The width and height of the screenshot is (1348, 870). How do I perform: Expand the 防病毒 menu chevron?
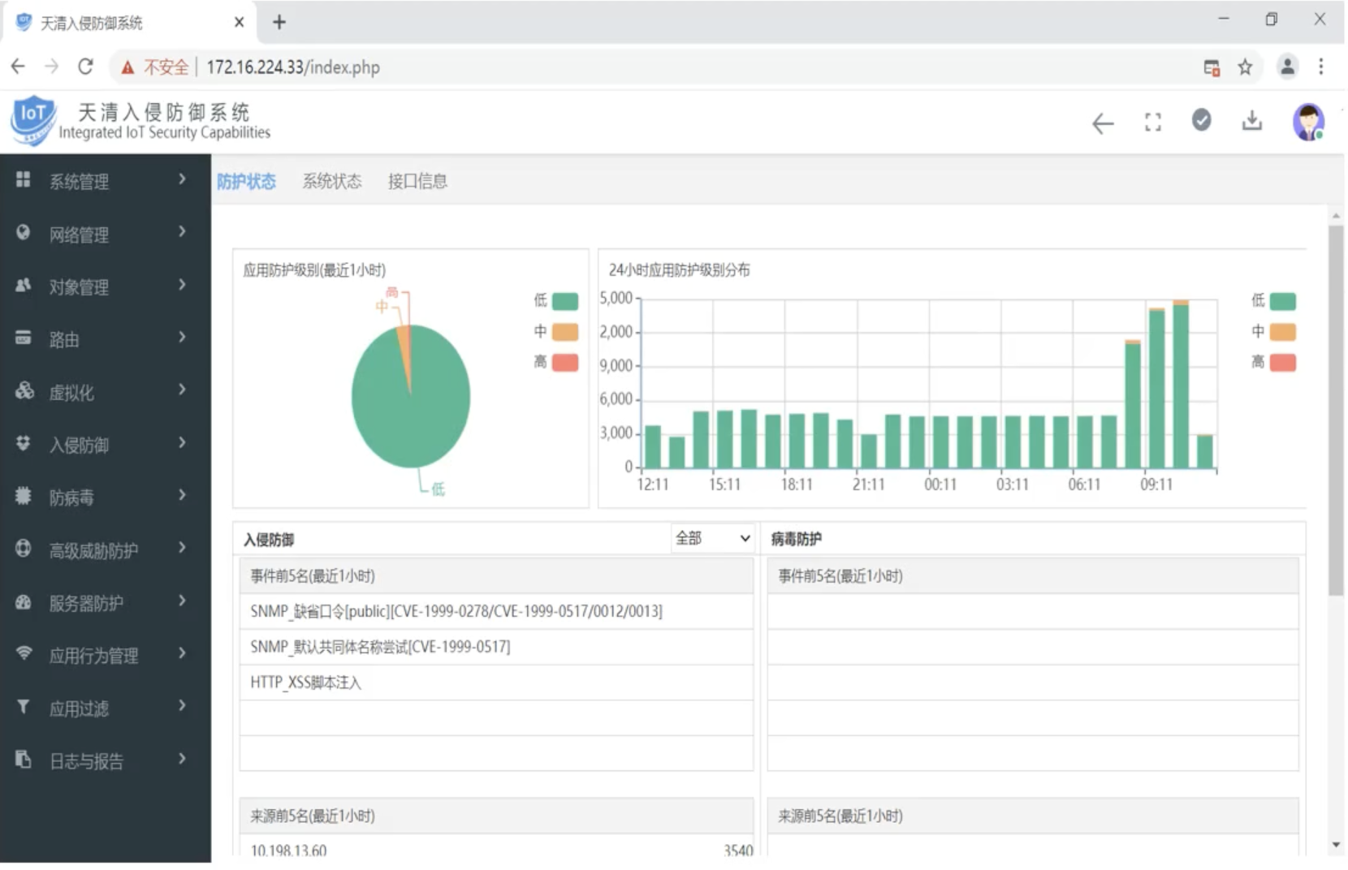(x=183, y=495)
